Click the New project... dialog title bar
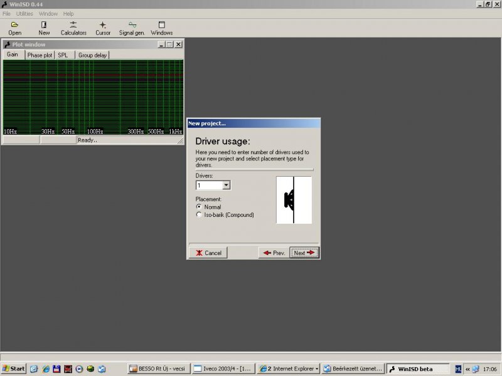 [254, 123]
